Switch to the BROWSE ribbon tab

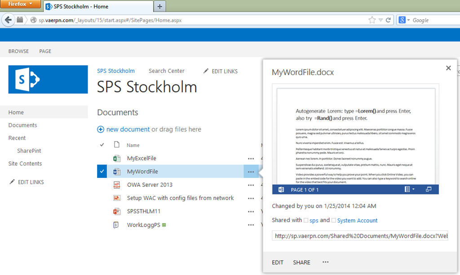[x=18, y=51]
